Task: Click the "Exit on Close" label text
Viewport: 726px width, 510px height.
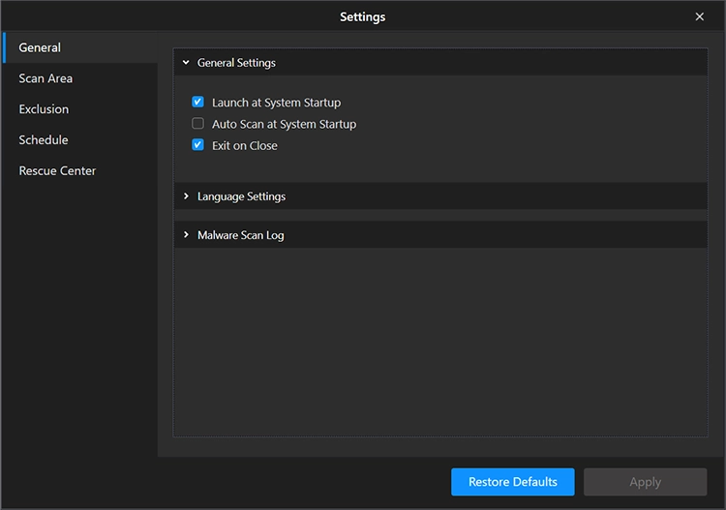Action: 245,146
